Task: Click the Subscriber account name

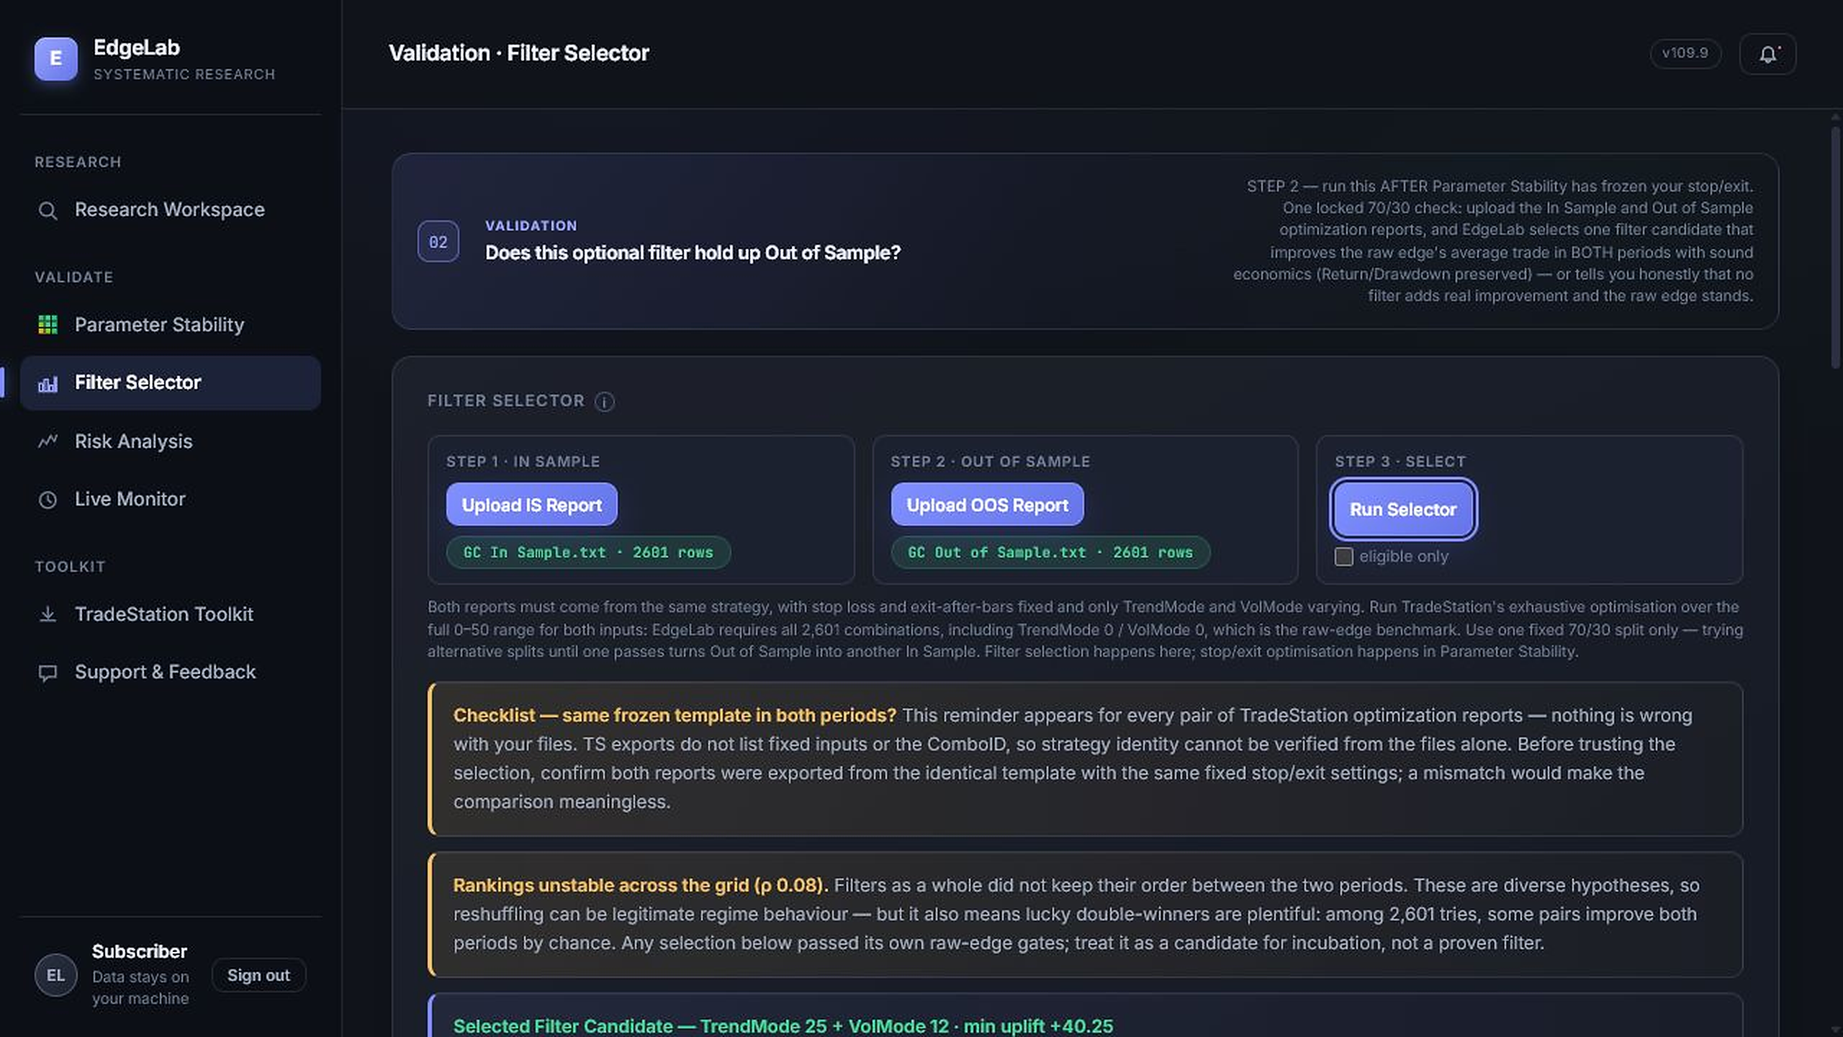Action: pos(140,951)
